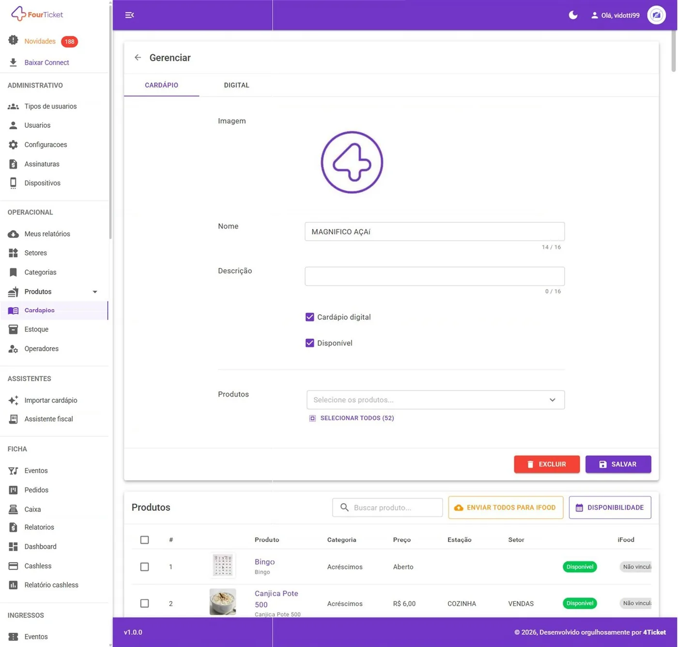Click SELECIONAR TODOS (52) link
The height and width of the screenshot is (647, 678).
coord(352,418)
